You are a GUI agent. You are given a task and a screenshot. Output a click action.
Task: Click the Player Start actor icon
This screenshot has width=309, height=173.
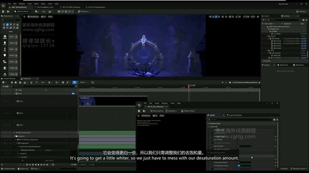(x=5, y=62)
